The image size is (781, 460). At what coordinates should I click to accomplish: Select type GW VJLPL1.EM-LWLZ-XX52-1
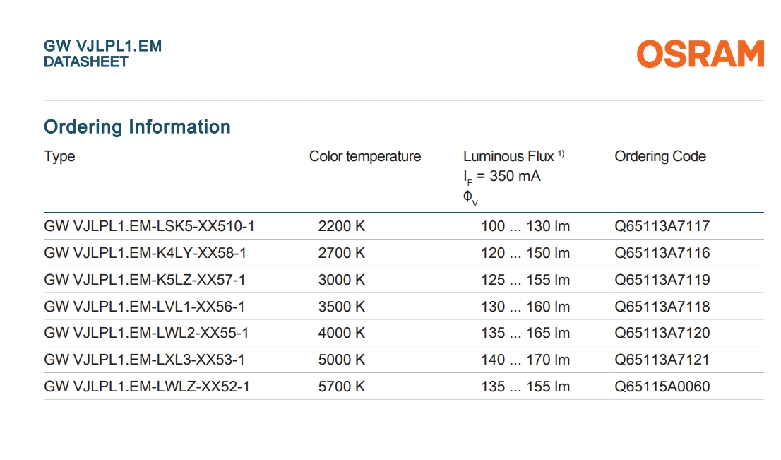tap(146, 387)
